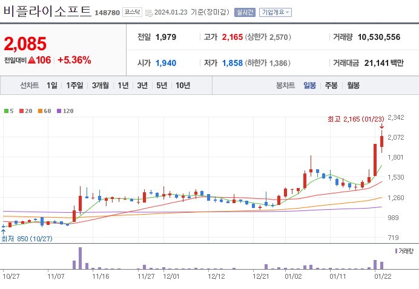Show the 3년 line chart

(x=142, y=85)
